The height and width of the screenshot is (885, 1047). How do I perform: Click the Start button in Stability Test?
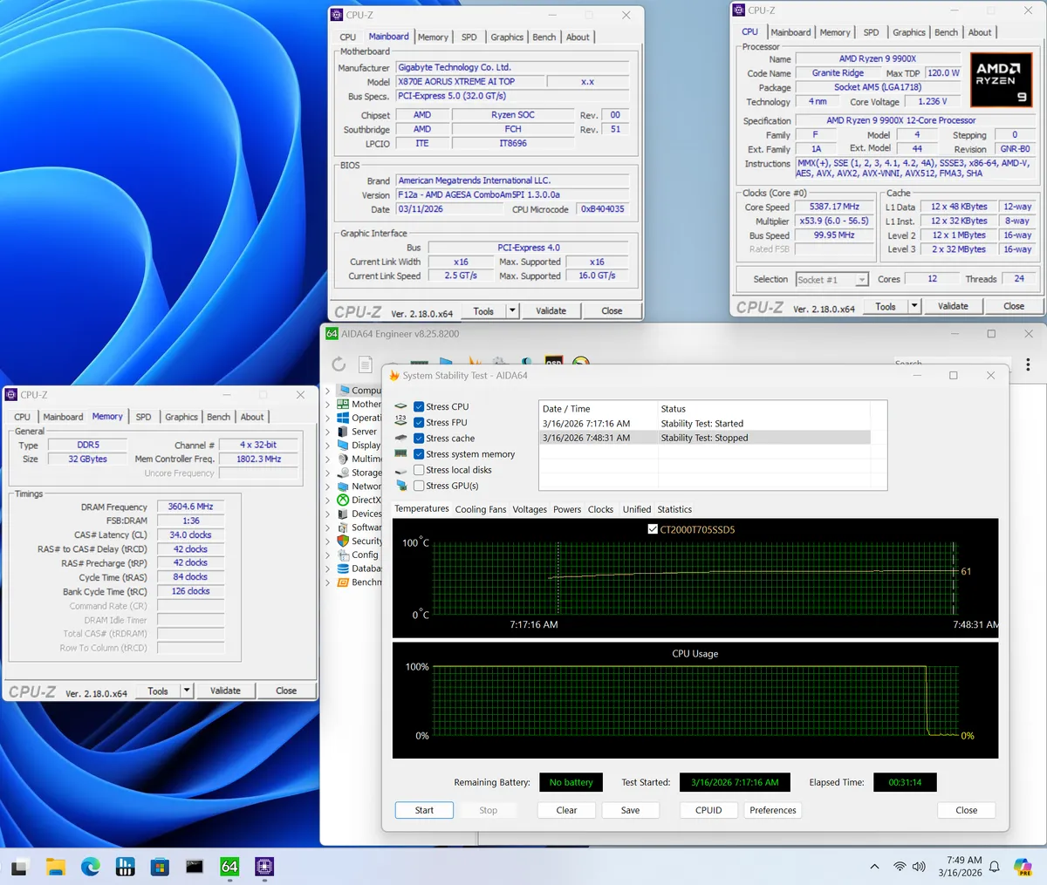point(424,810)
